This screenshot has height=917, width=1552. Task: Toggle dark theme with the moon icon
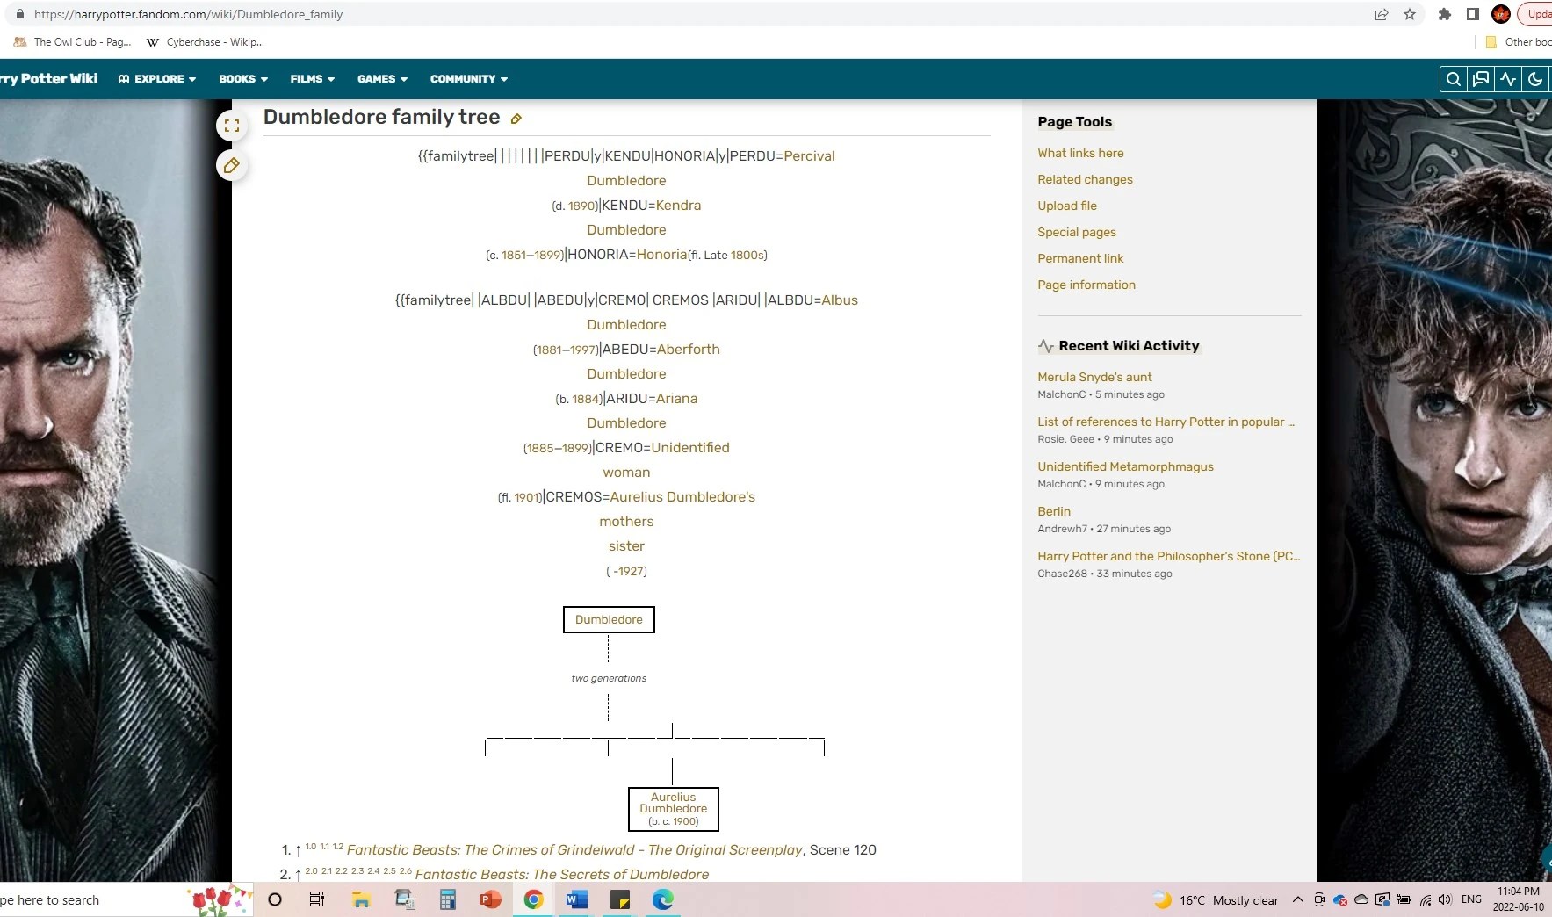(1536, 79)
